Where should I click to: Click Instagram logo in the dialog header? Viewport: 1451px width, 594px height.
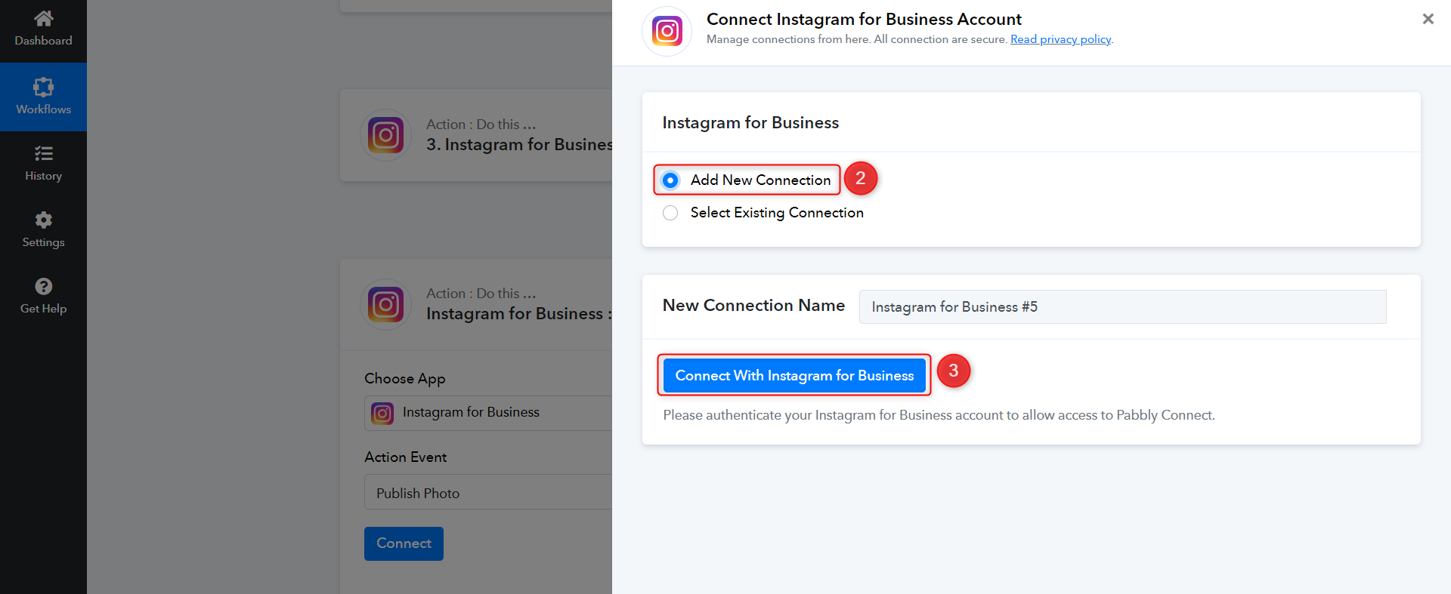coord(667,31)
